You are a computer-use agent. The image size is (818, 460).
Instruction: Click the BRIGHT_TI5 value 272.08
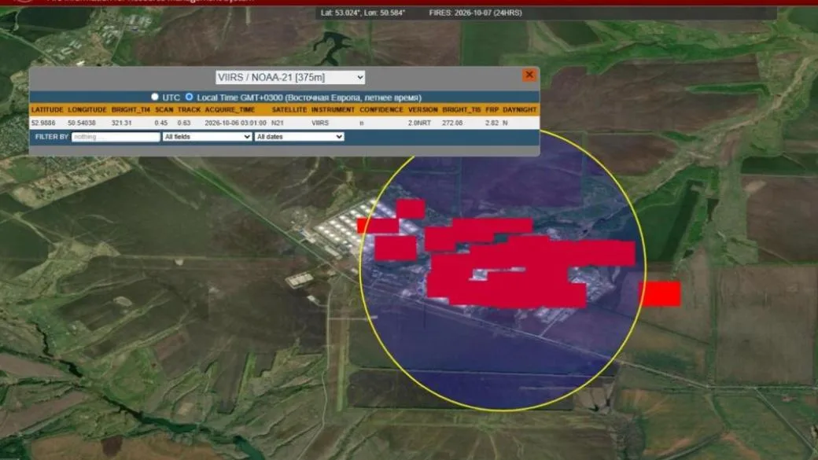452,123
